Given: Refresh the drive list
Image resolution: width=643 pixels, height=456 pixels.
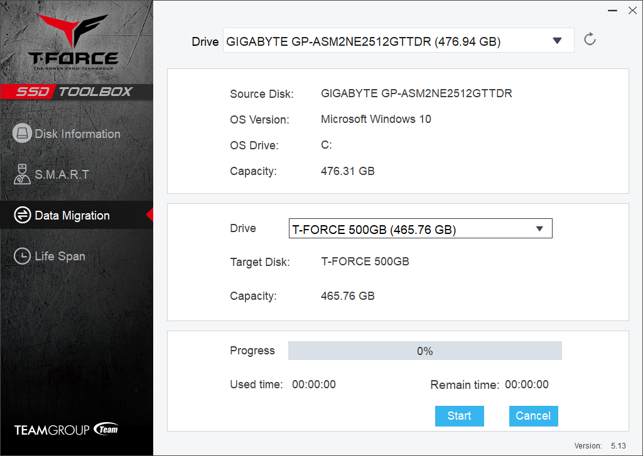Looking at the screenshot, I should click(x=590, y=40).
